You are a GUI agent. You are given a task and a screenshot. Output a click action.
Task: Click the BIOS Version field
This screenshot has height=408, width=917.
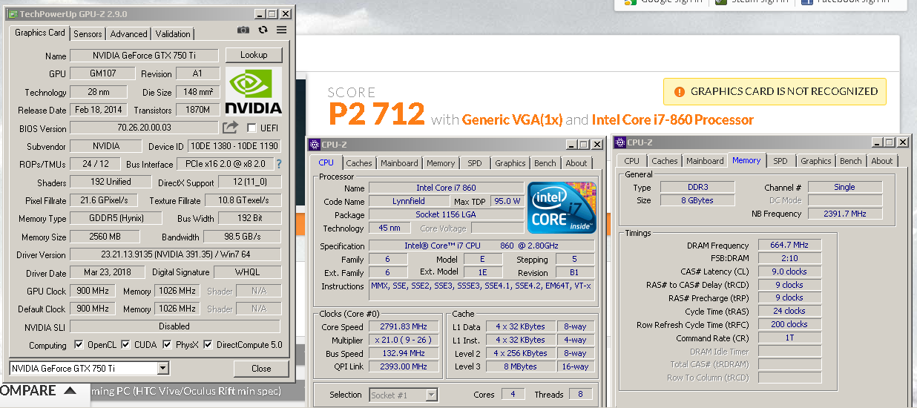click(x=144, y=128)
